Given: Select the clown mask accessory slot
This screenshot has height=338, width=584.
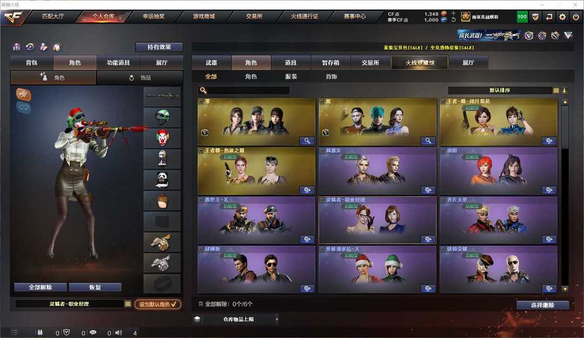Looking at the screenshot, I should (x=162, y=138).
